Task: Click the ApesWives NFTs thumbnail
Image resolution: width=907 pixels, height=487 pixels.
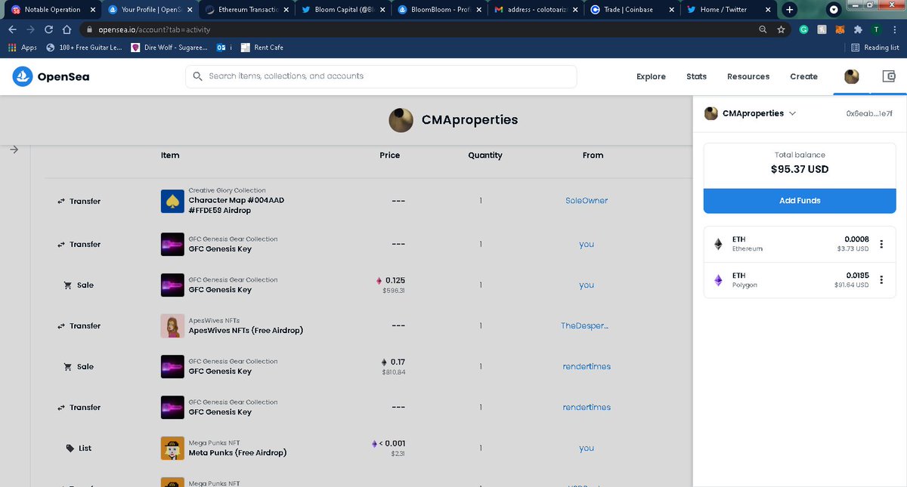Action: pyautogui.click(x=173, y=325)
